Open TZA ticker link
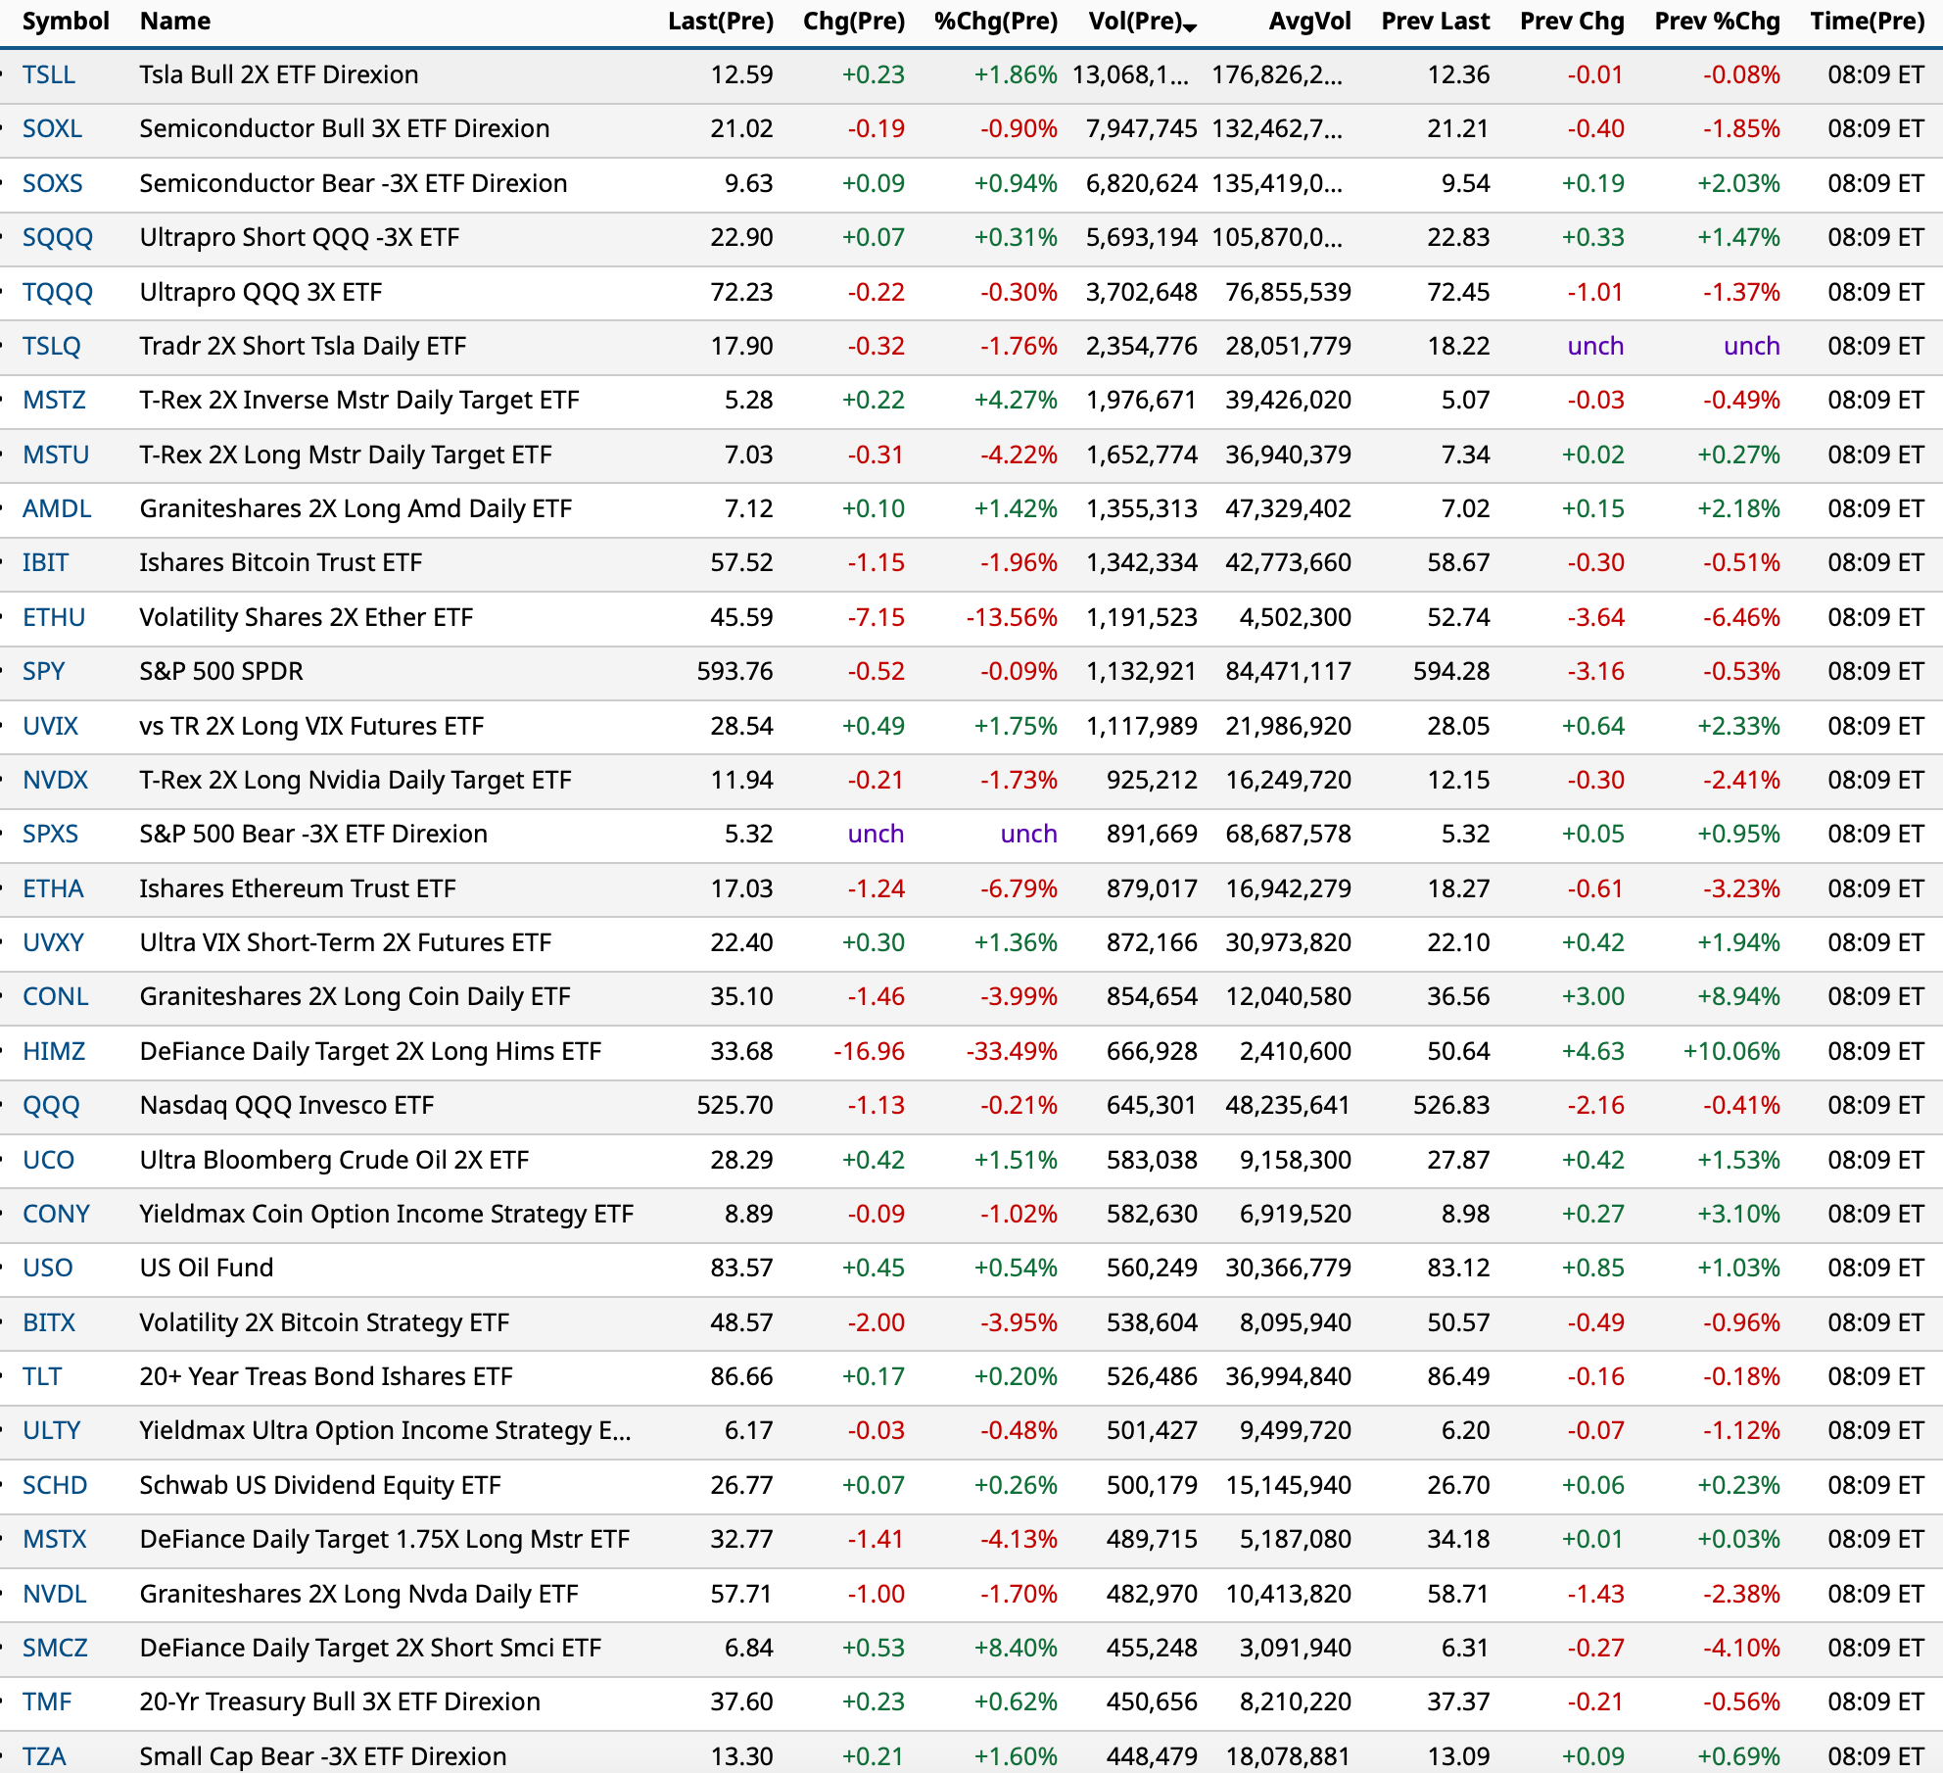 tap(45, 1756)
